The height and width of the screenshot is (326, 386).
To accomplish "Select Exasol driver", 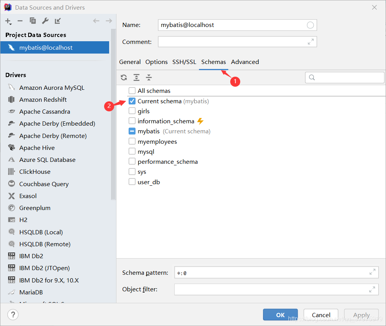I will point(28,196).
